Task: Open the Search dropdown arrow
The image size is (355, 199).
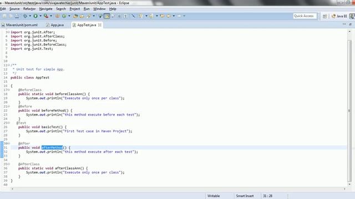Action: click(94, 16)
